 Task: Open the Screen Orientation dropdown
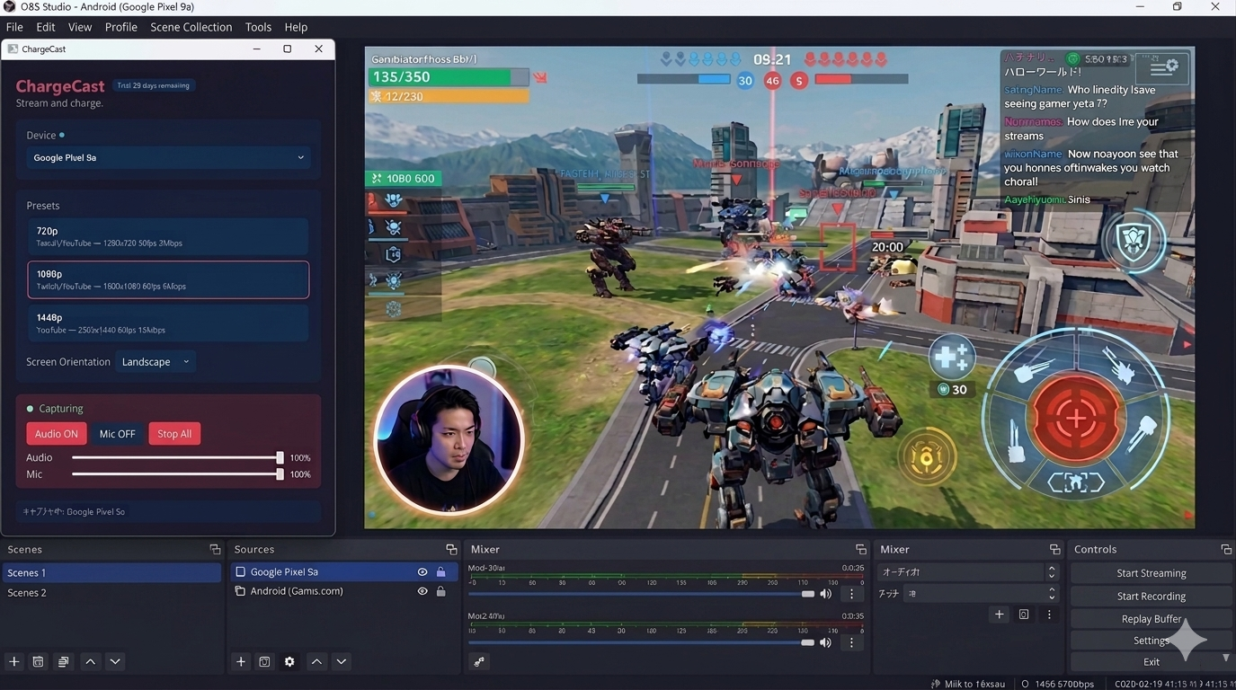(157, 361)
